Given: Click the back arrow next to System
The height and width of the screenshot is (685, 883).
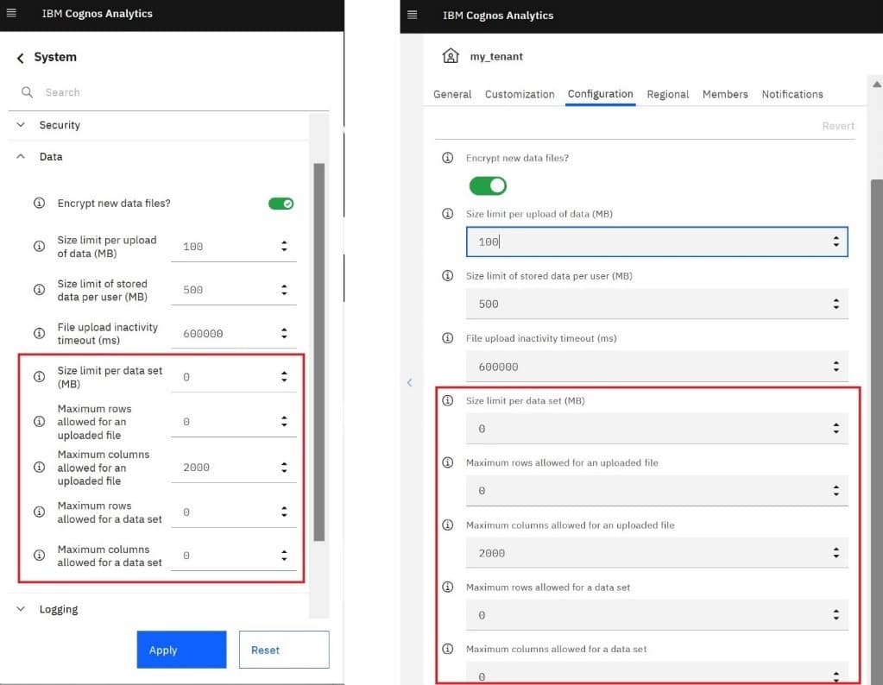Looking at the screenshot, I should 19,57.
